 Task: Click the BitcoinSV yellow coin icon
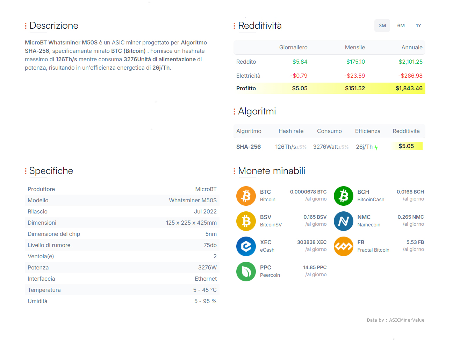246,221
